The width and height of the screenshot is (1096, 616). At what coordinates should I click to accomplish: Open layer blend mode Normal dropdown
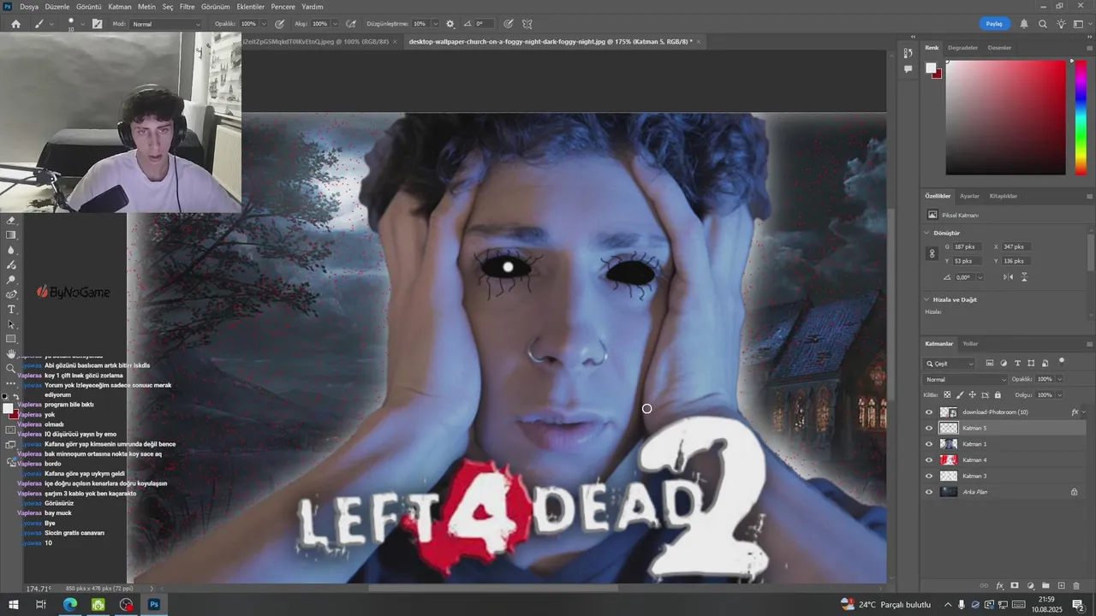click(966, 379)
